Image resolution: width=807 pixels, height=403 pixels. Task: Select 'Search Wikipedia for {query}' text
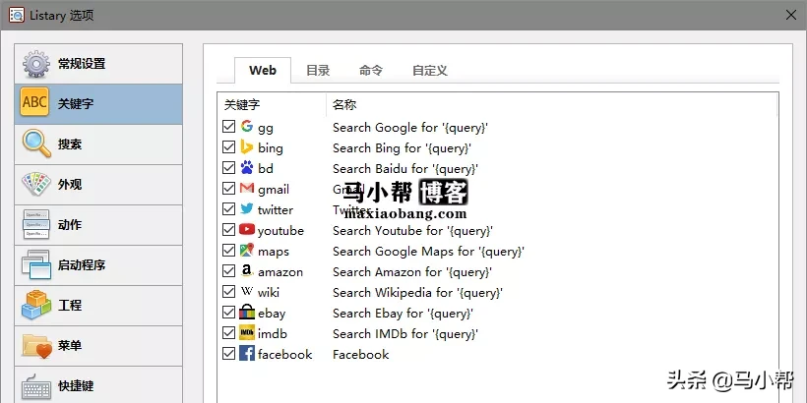click(417, 293)
